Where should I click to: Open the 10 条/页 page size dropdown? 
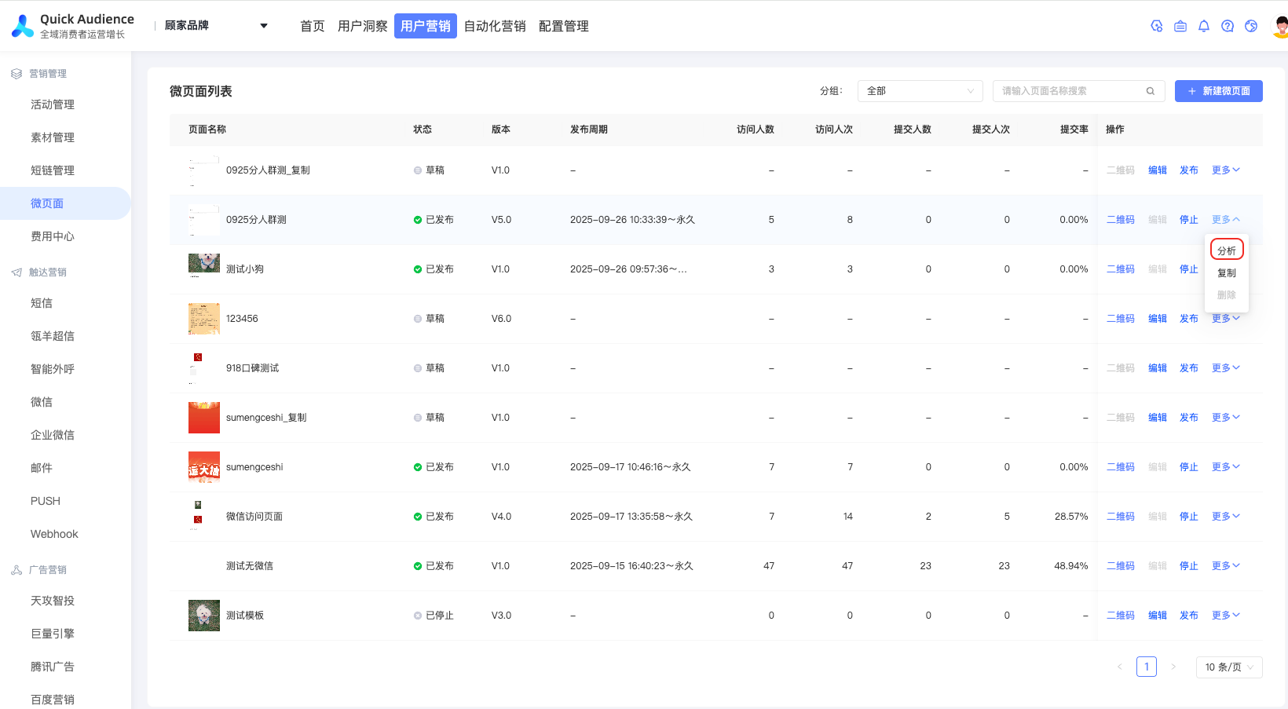coord(1228,667)
